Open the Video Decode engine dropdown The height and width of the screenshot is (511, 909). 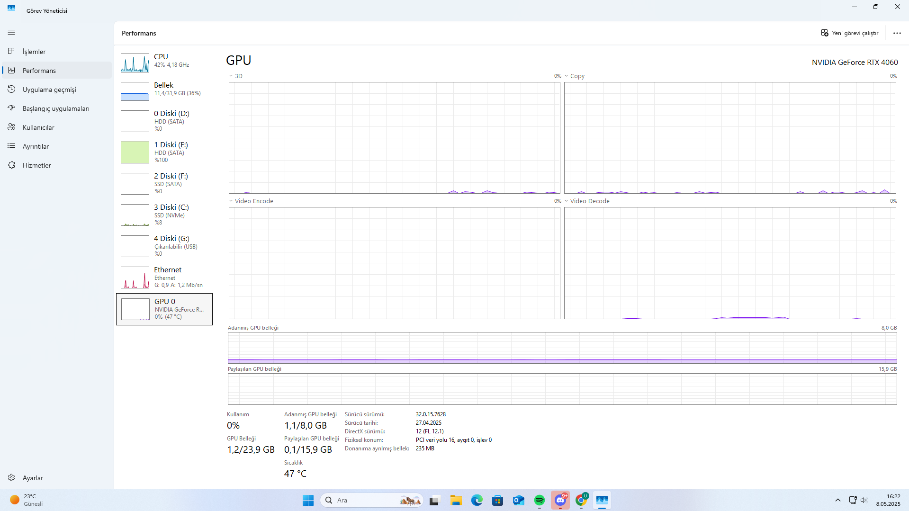pos(587,201)
